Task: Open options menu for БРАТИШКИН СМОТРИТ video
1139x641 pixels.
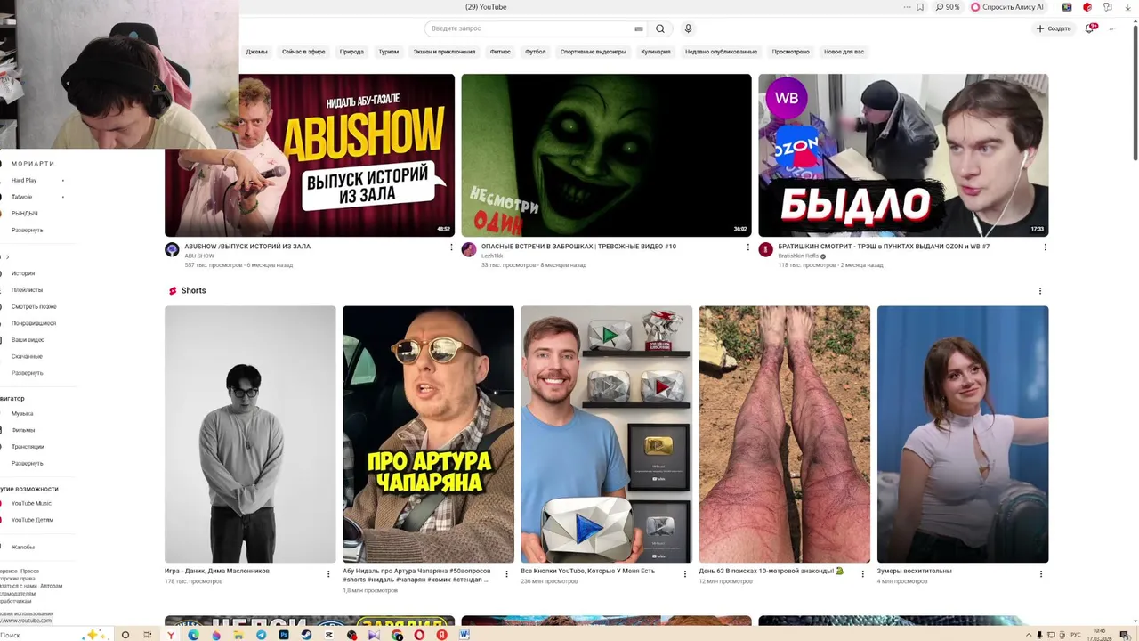Action: 1045,247
